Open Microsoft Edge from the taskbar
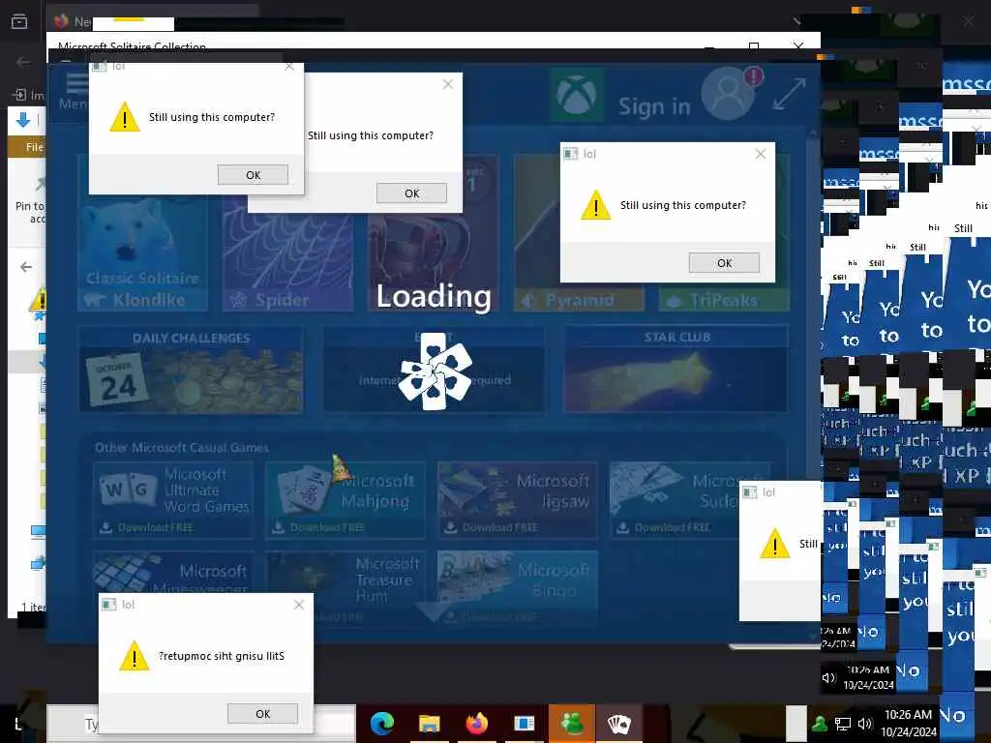This screenshot has height=743, width=991. (381, 723)
